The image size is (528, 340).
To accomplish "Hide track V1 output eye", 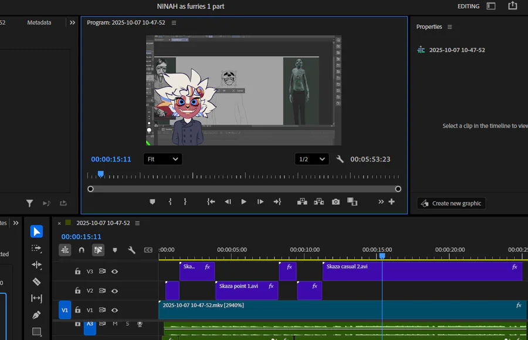I will point(114,310).
